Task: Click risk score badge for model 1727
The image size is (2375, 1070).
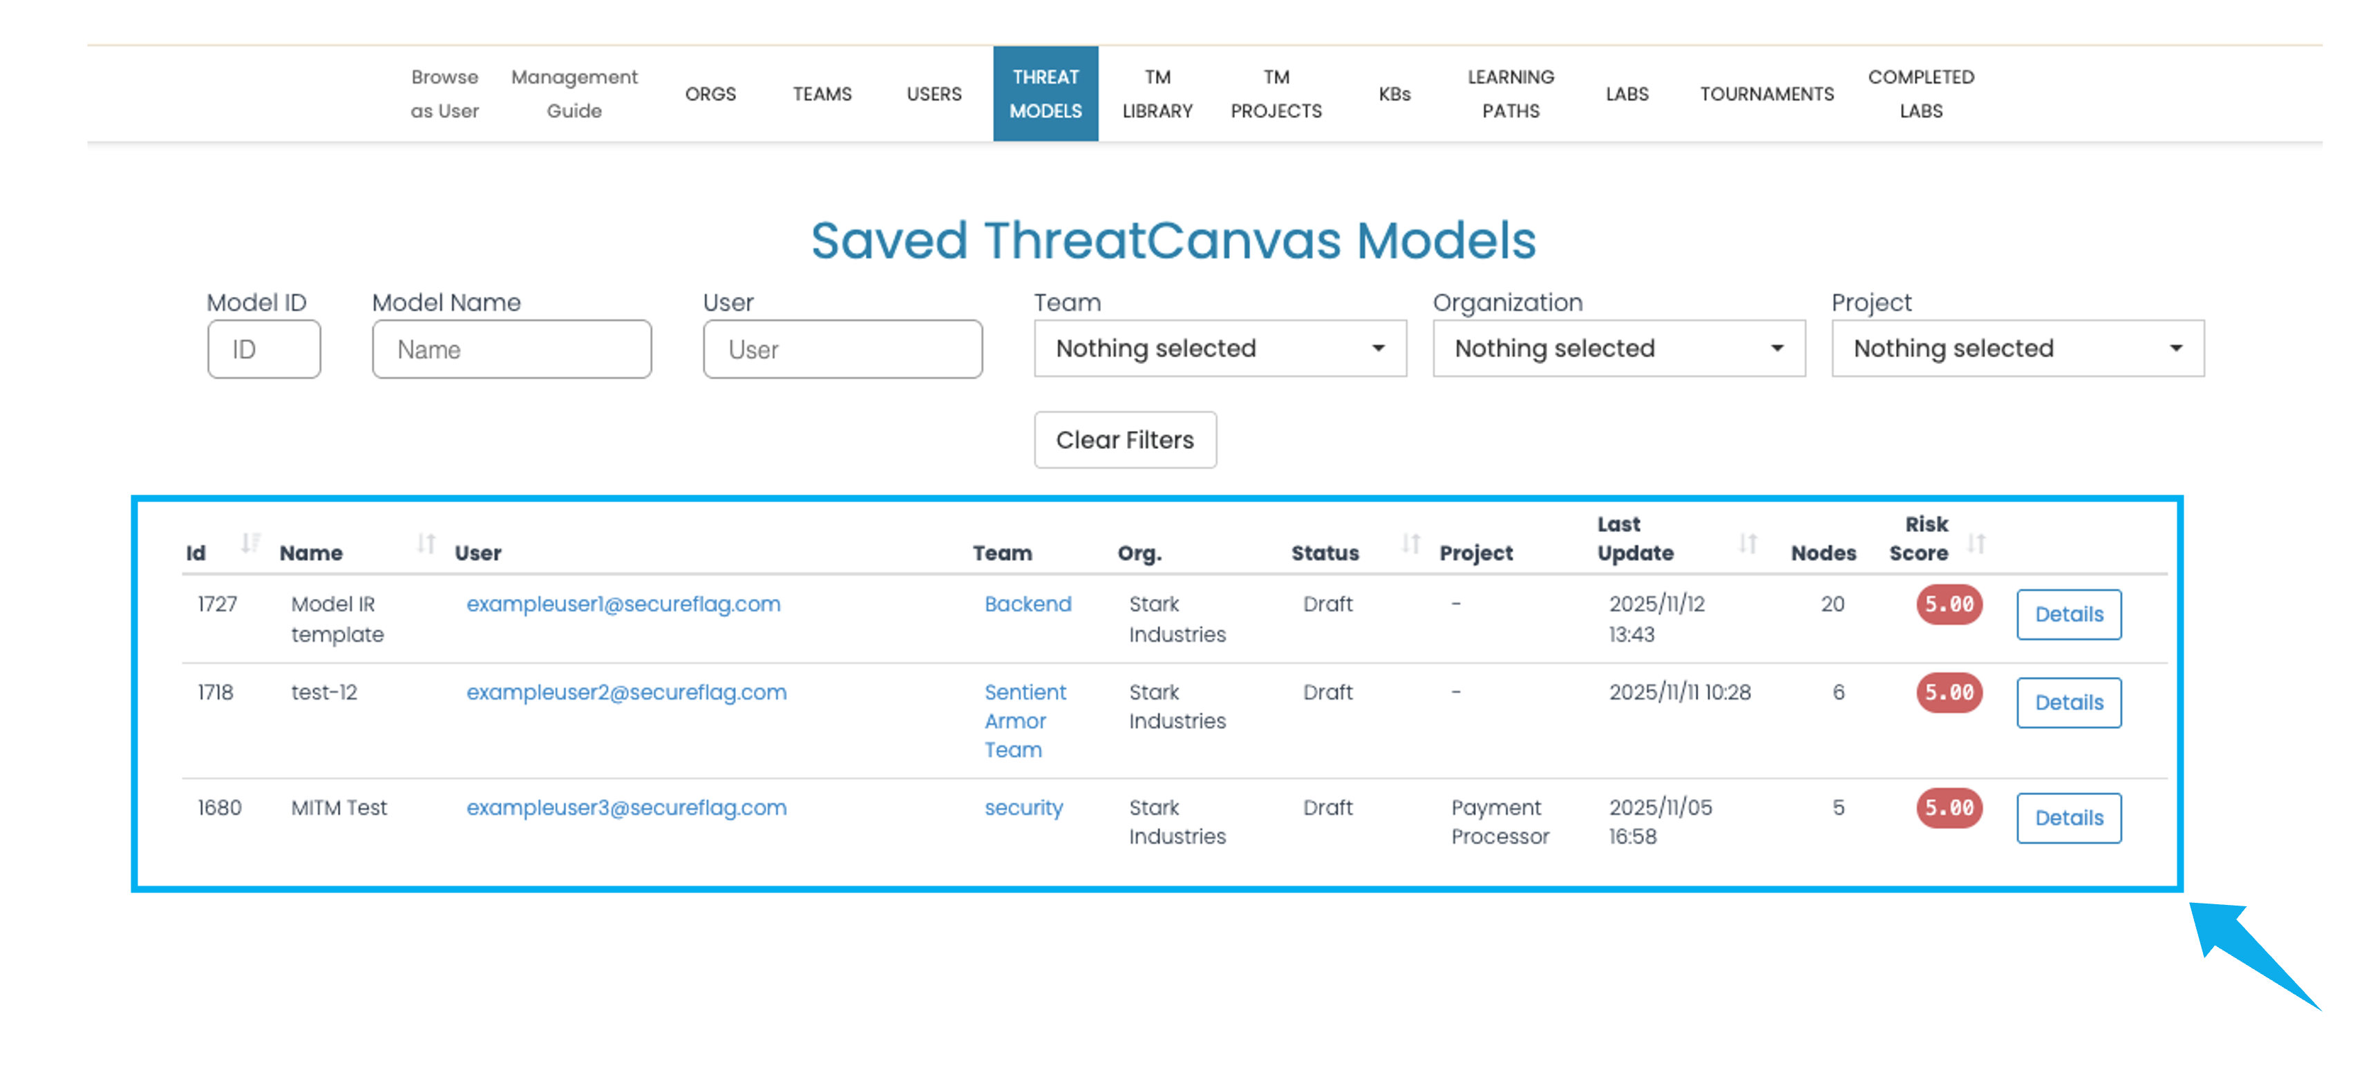Action: click(x=1948, y=604)
